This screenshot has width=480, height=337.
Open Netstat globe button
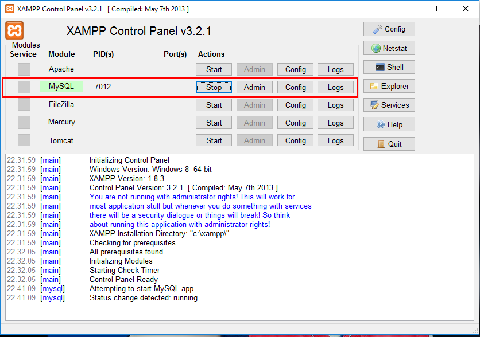pyautogui.click(x=389, y=48)
